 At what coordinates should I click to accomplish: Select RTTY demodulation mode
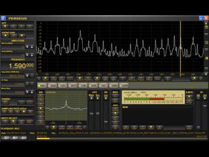(73, 85)
